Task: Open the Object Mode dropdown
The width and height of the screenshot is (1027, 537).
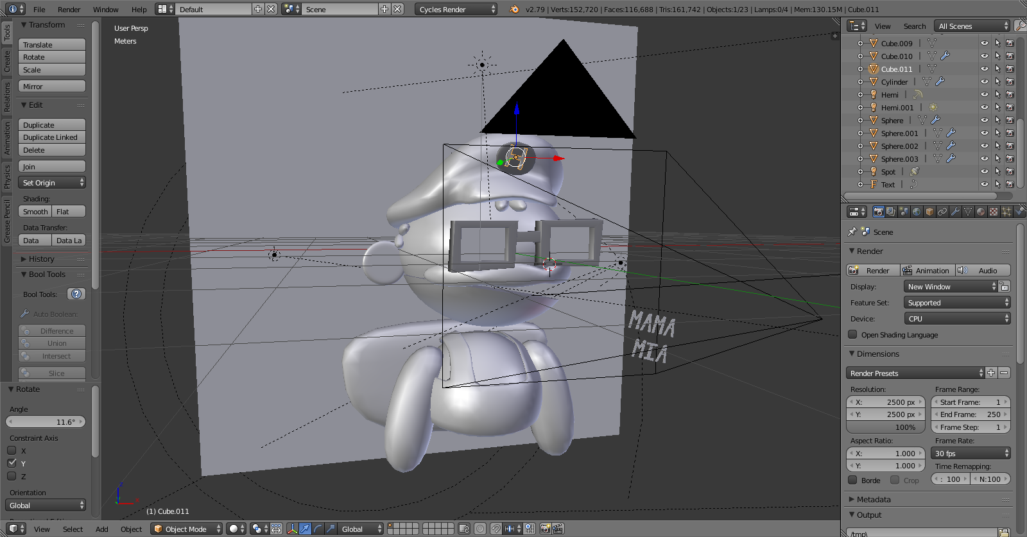Action: coord(186,529)
